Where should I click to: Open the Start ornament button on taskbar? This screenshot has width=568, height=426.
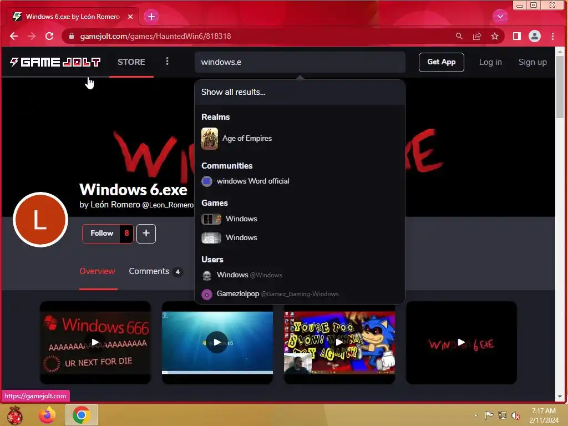pyautogui.click(x=15, y=415)
